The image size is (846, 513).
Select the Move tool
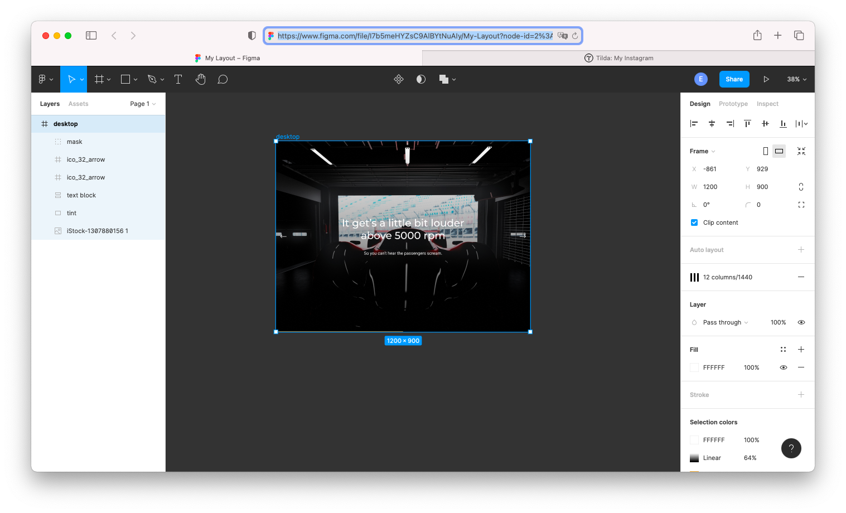click(73, 79)
